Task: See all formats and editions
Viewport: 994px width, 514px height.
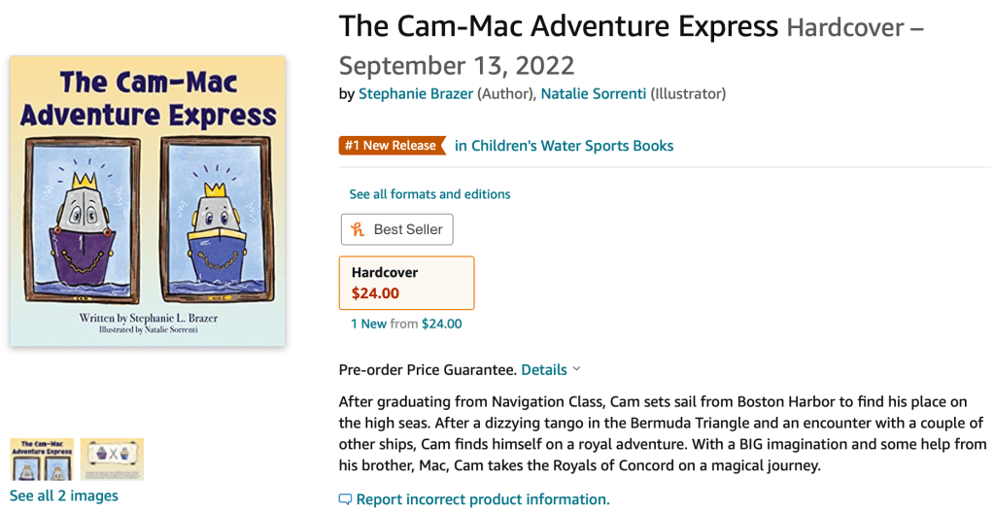Action: pos(429,194)
